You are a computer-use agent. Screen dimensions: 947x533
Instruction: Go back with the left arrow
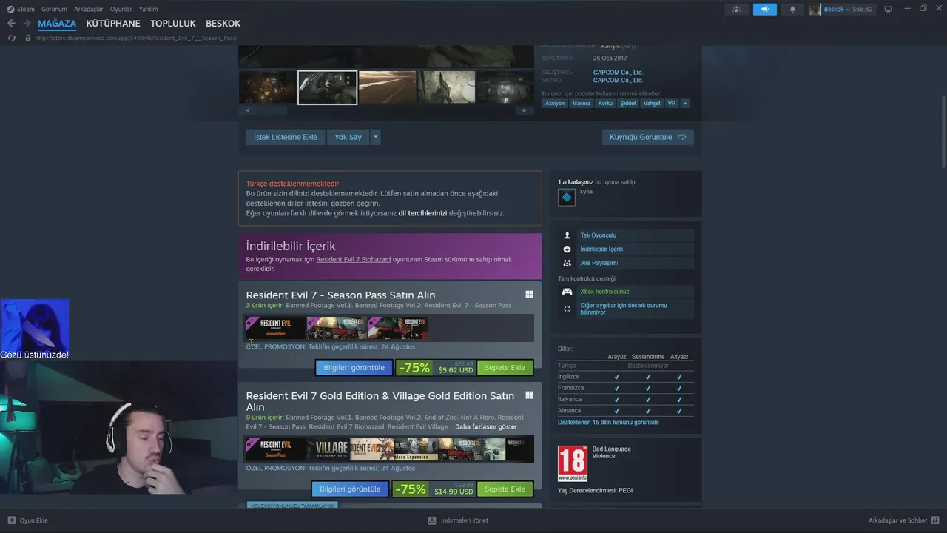click(x=11, y=24)
